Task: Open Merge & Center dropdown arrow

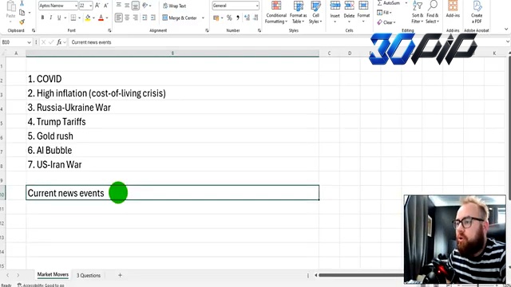Action: click(x=203, y=18)
